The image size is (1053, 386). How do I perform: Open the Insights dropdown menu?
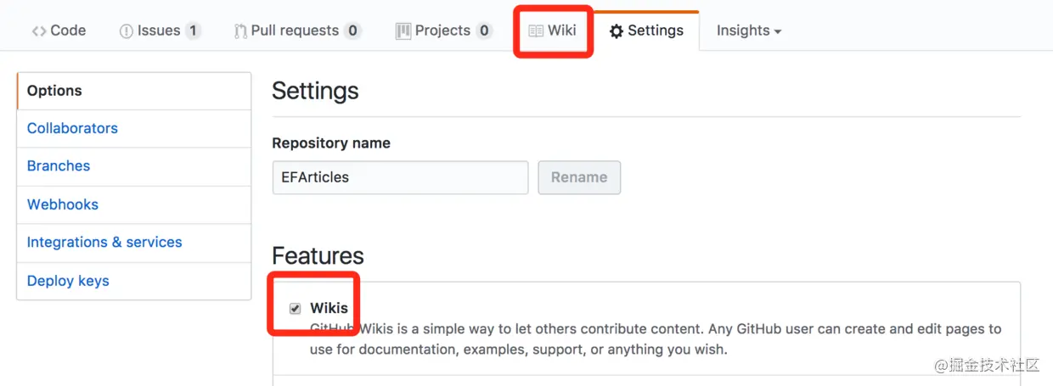749,31
